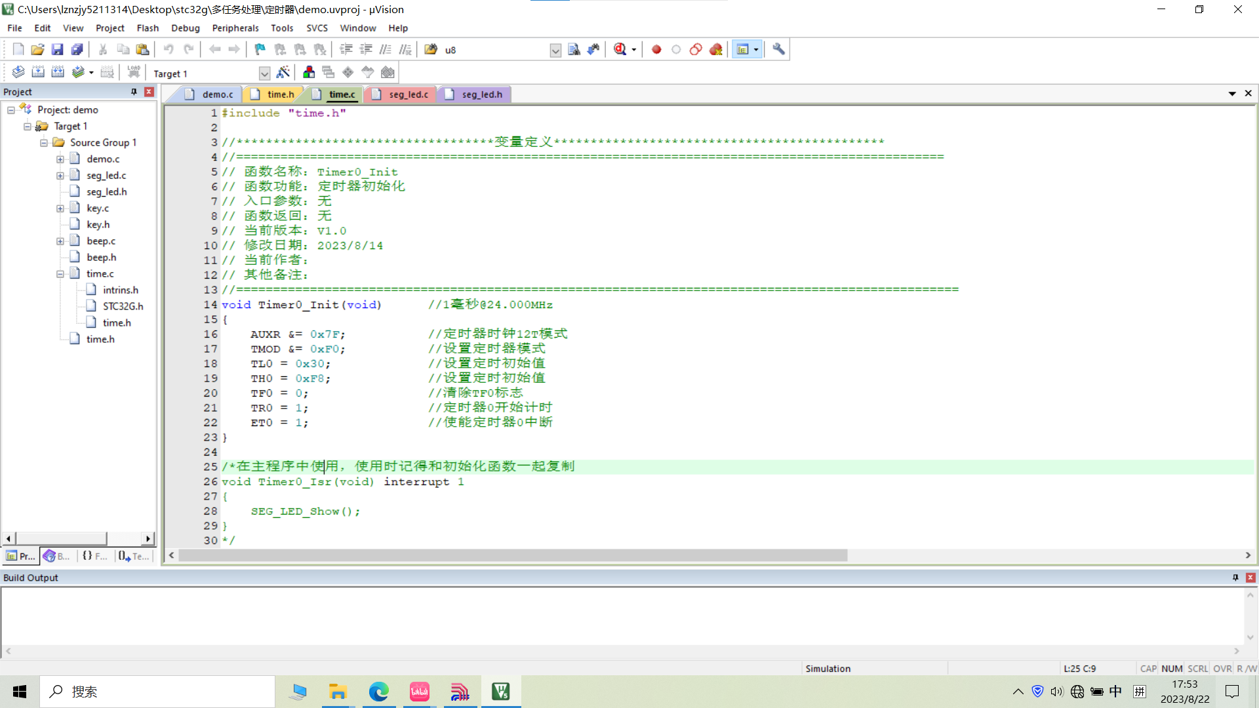
Task: Translate current file icon
Action: tap(18, 72)
